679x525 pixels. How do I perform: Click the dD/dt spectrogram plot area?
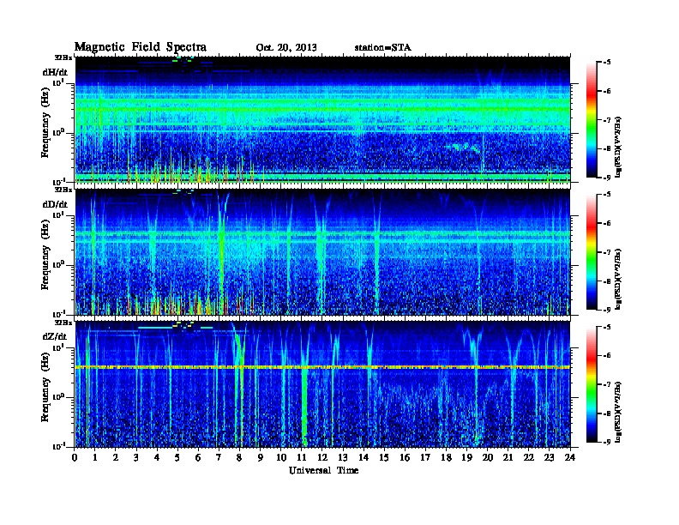click(x=322, y=252)
